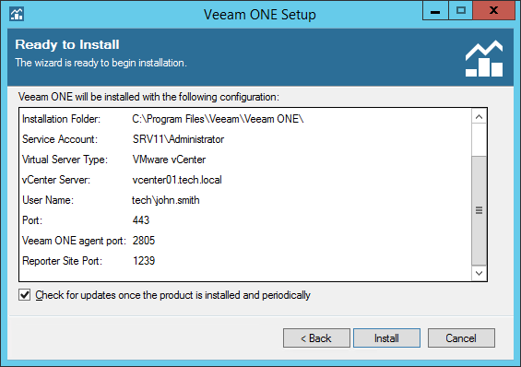Maximize the Veeam ONE Setup window
521x367 pixels.
460,11
